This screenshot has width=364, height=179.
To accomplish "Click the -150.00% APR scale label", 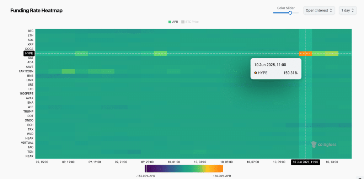I will [145, 176].
